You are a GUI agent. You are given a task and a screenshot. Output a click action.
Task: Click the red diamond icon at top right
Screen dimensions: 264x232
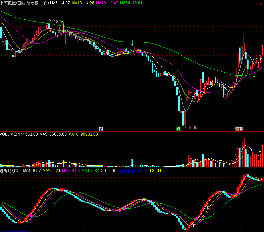click(x=261, y=3)
